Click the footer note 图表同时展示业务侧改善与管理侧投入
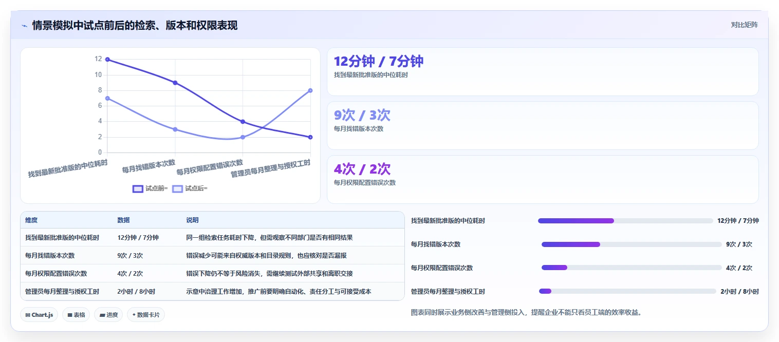779x342 pixels. click(526, 312)
